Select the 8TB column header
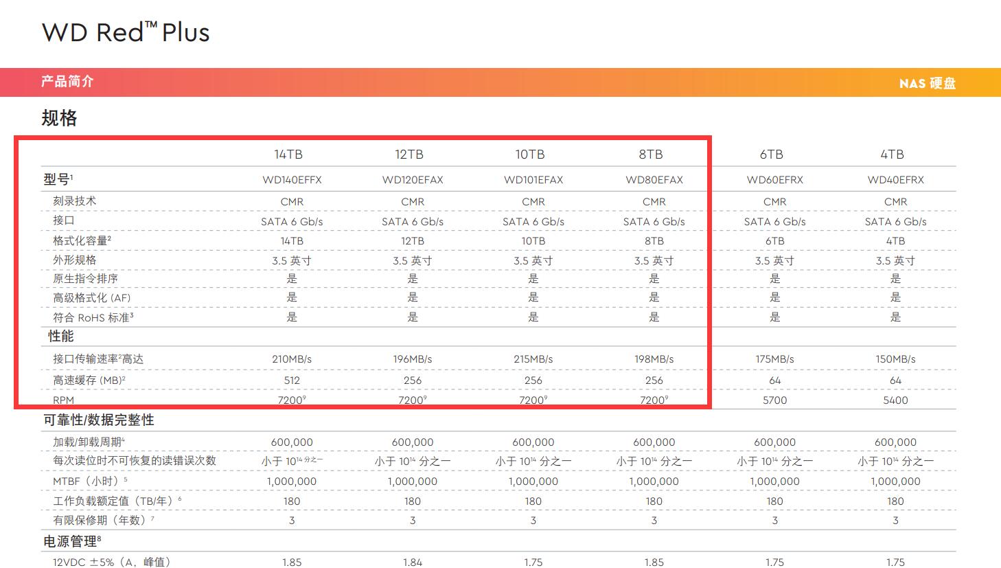This screenshot has width=1001, height=568. pos(651,155)
